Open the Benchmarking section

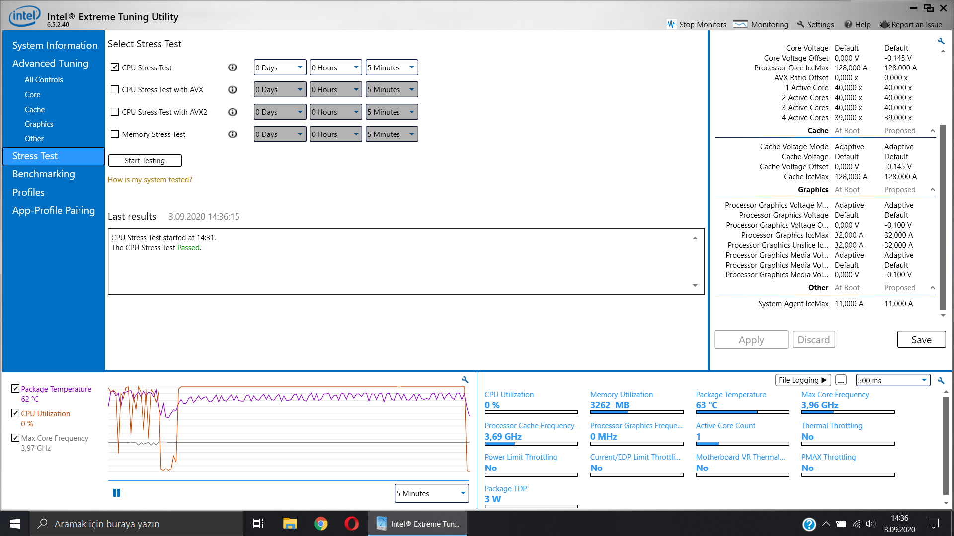point(44,174)
